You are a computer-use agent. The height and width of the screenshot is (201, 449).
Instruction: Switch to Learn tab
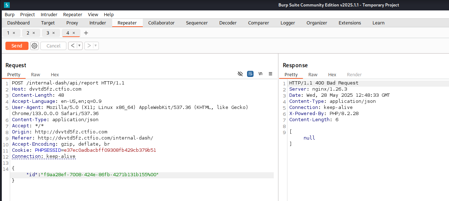pos(378,23)
